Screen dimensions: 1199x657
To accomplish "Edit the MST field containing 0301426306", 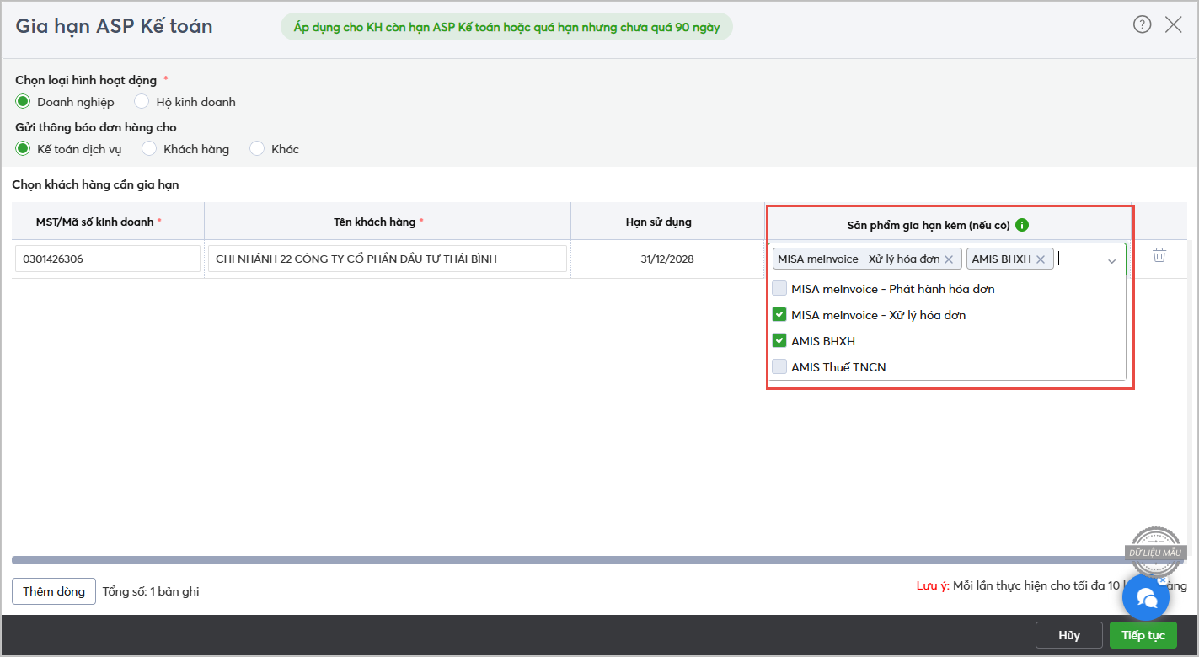I will [108, 259].
